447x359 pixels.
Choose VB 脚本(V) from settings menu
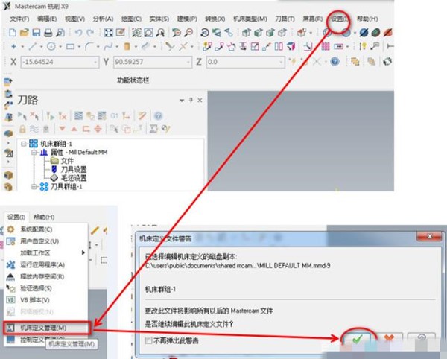[x=35, y=300]
